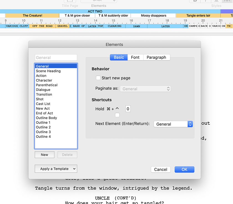Switch to the Paragraph tab

(156, 57)
